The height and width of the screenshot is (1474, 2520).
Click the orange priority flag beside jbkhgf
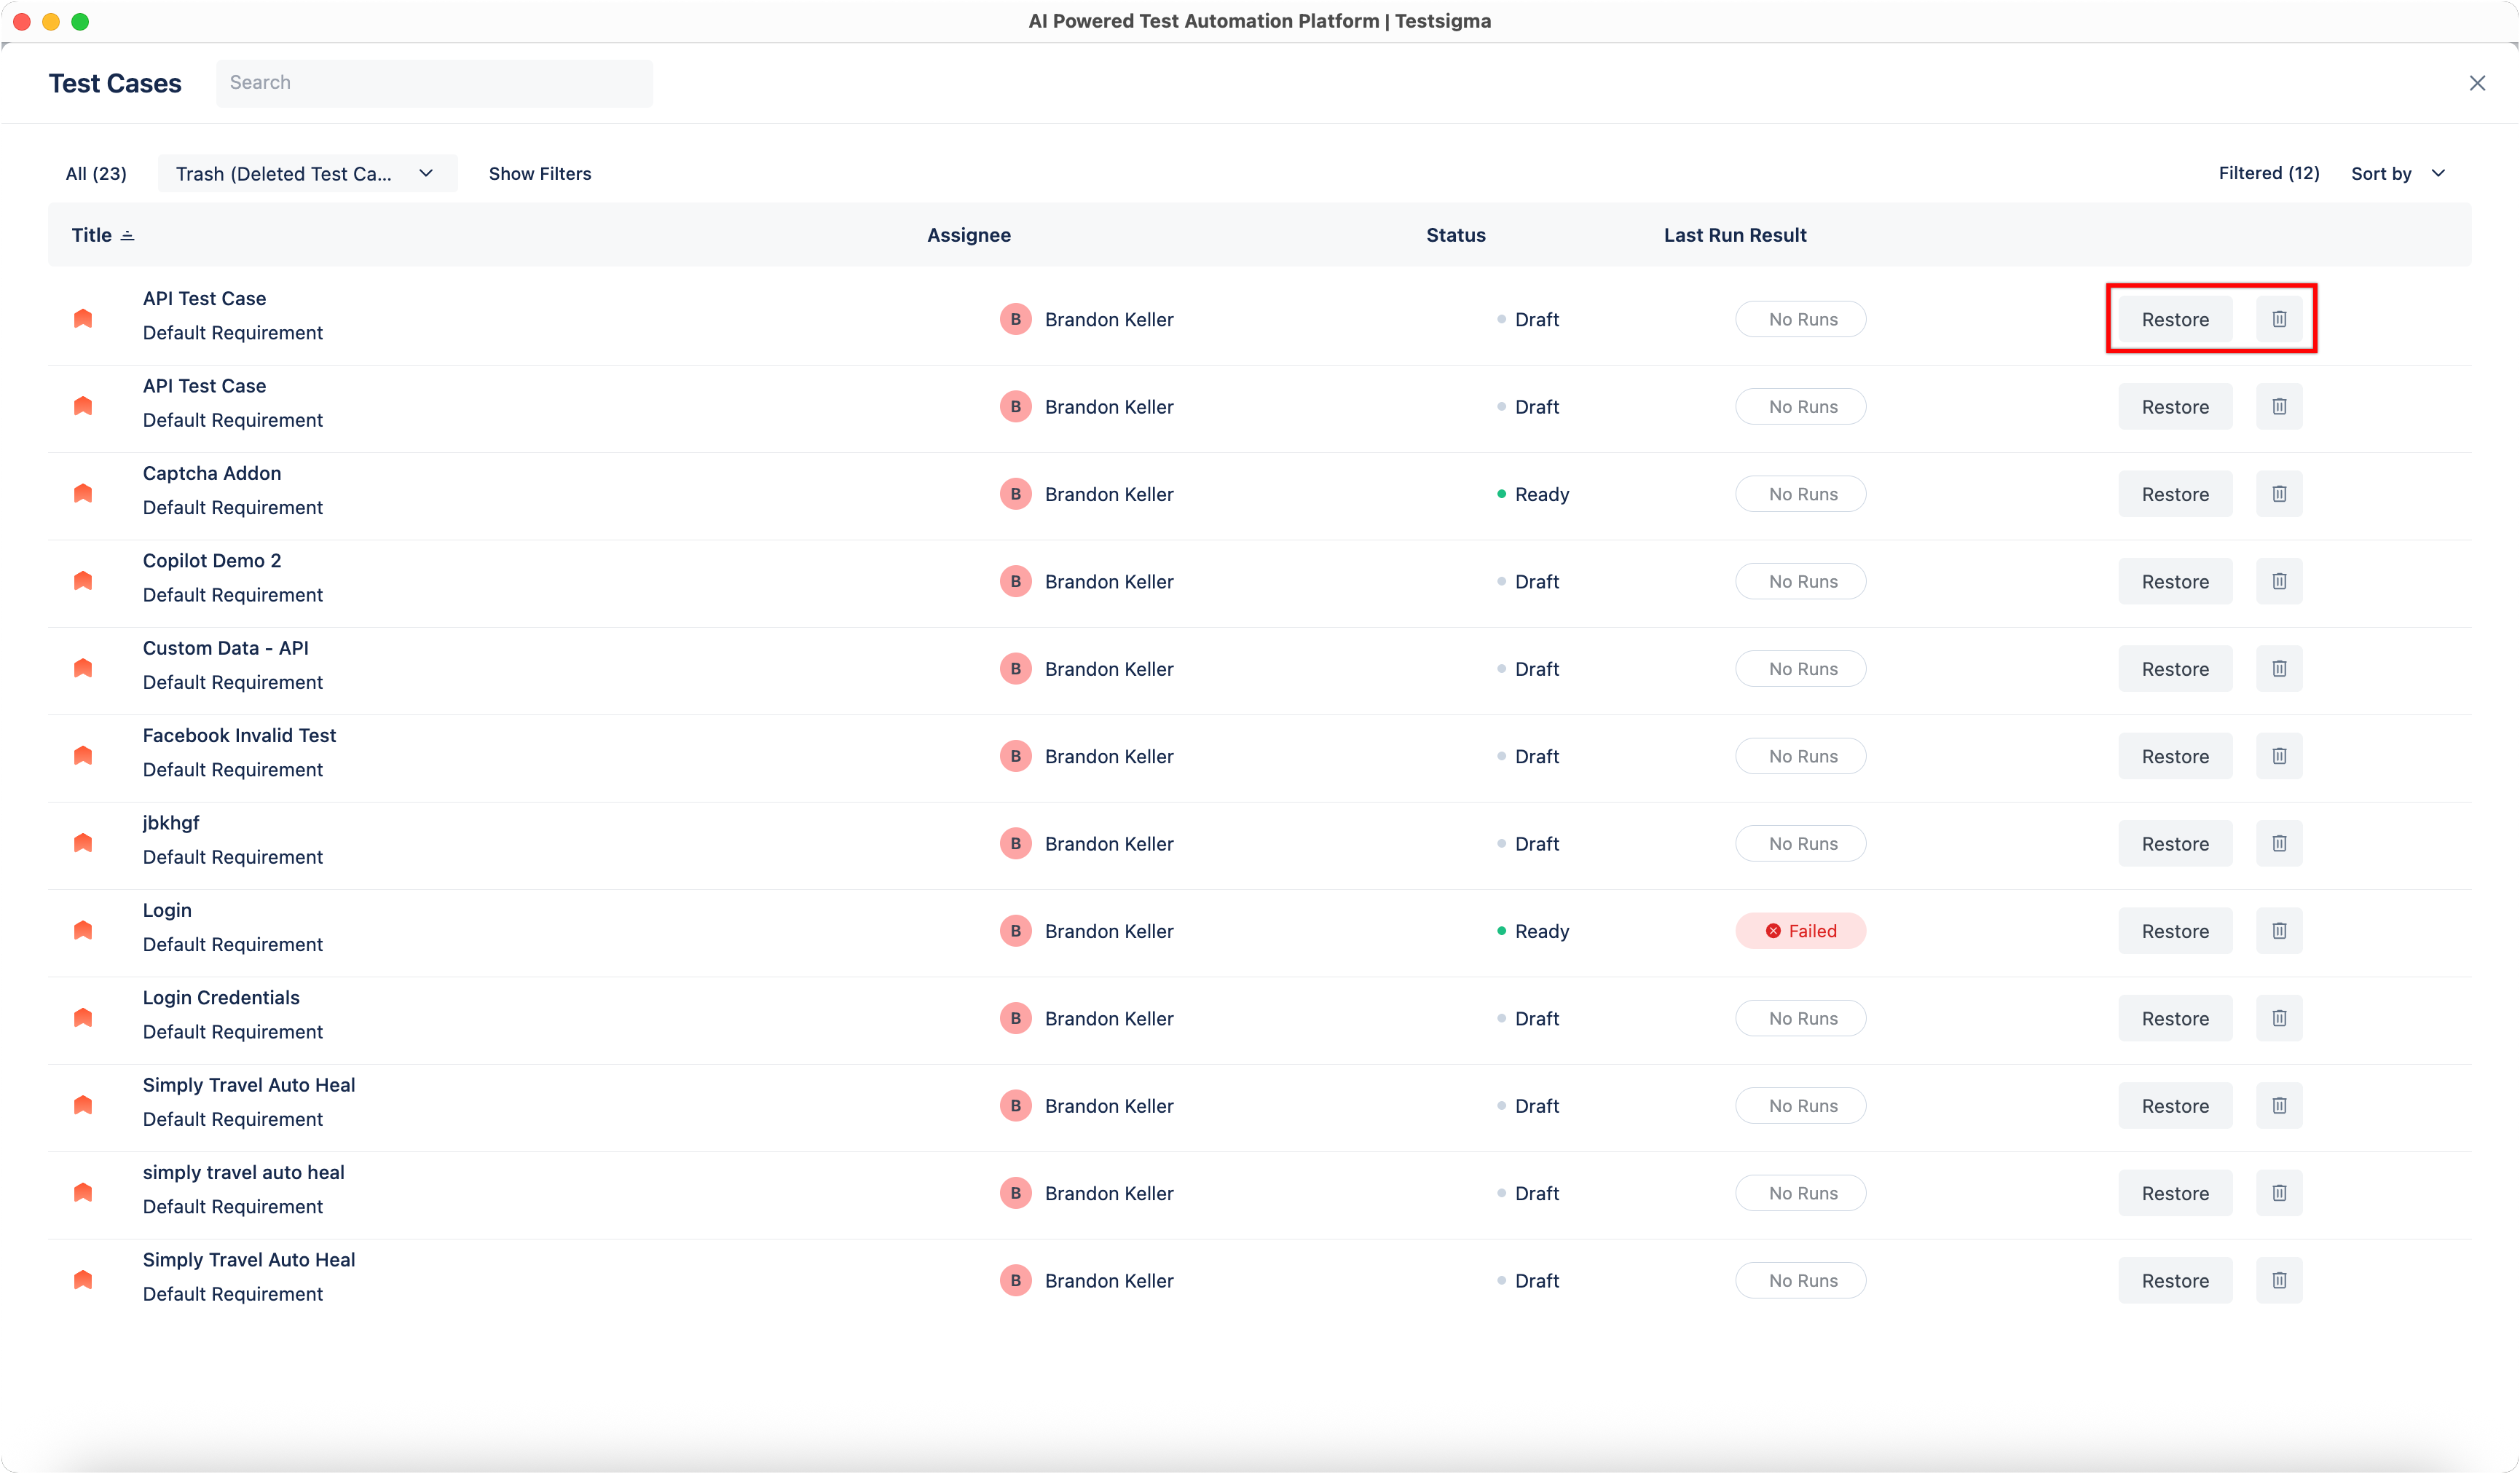83,843
